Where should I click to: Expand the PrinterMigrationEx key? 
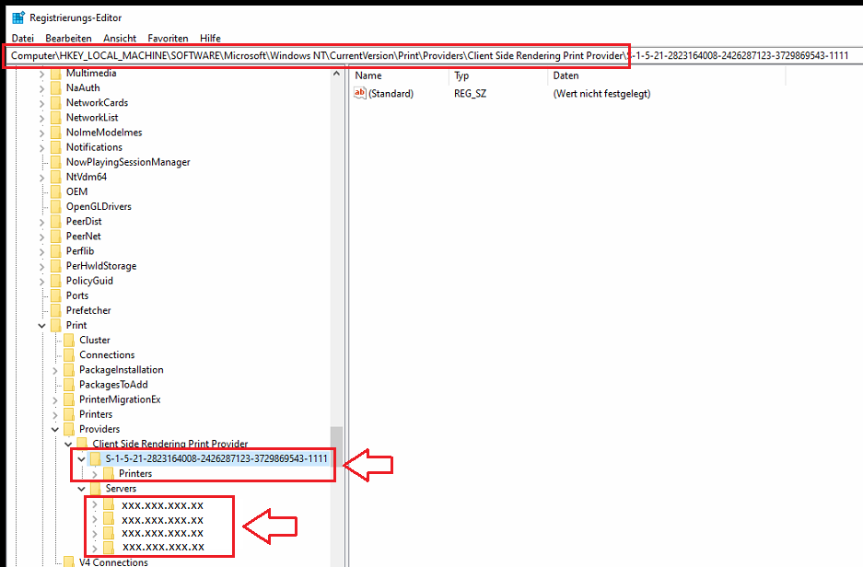55,399
